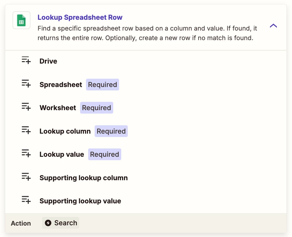Select the Lookup column field label

(65, 131)
